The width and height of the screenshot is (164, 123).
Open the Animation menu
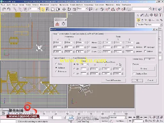pyautogui.click(x=64, y=5)
